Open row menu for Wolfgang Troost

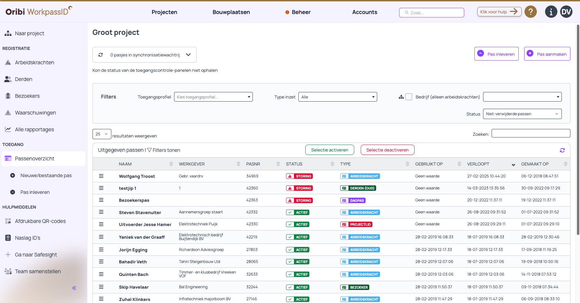101,176
